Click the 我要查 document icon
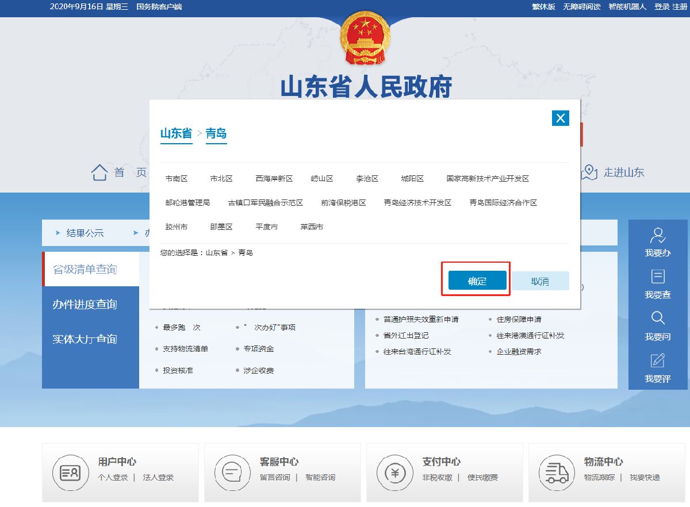 tap(658, 276)
